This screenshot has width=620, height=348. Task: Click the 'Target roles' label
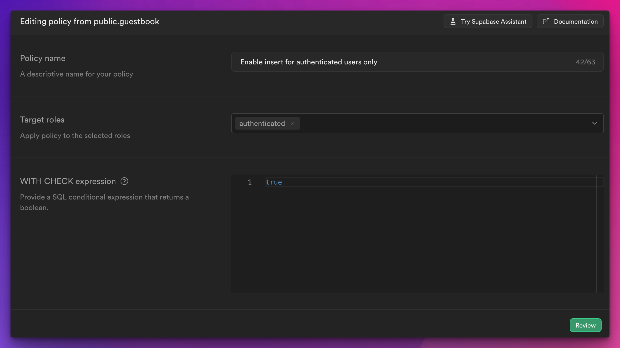tap(42, 120)
